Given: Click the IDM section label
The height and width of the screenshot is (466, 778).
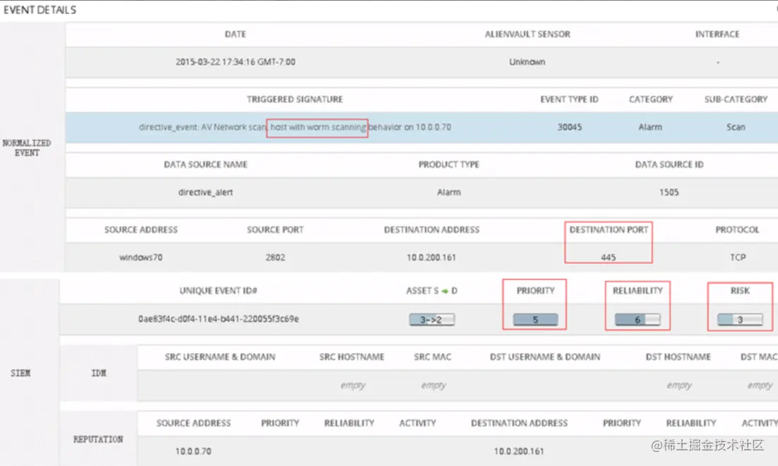Looking at the screenshot, I should [99, 374].
